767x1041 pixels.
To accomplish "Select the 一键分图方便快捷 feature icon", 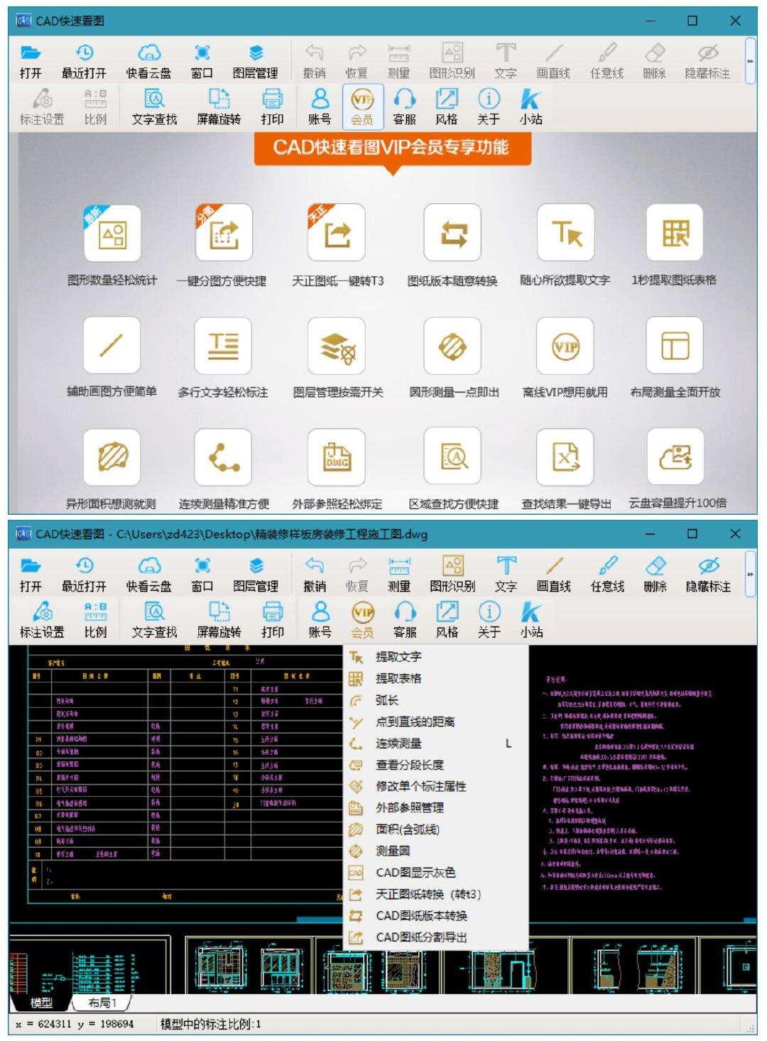I will pyautogui.click(x=224, y=233).
